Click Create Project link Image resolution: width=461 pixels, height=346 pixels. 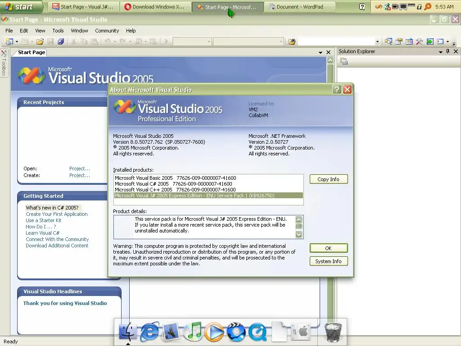(x=79, y=175)
